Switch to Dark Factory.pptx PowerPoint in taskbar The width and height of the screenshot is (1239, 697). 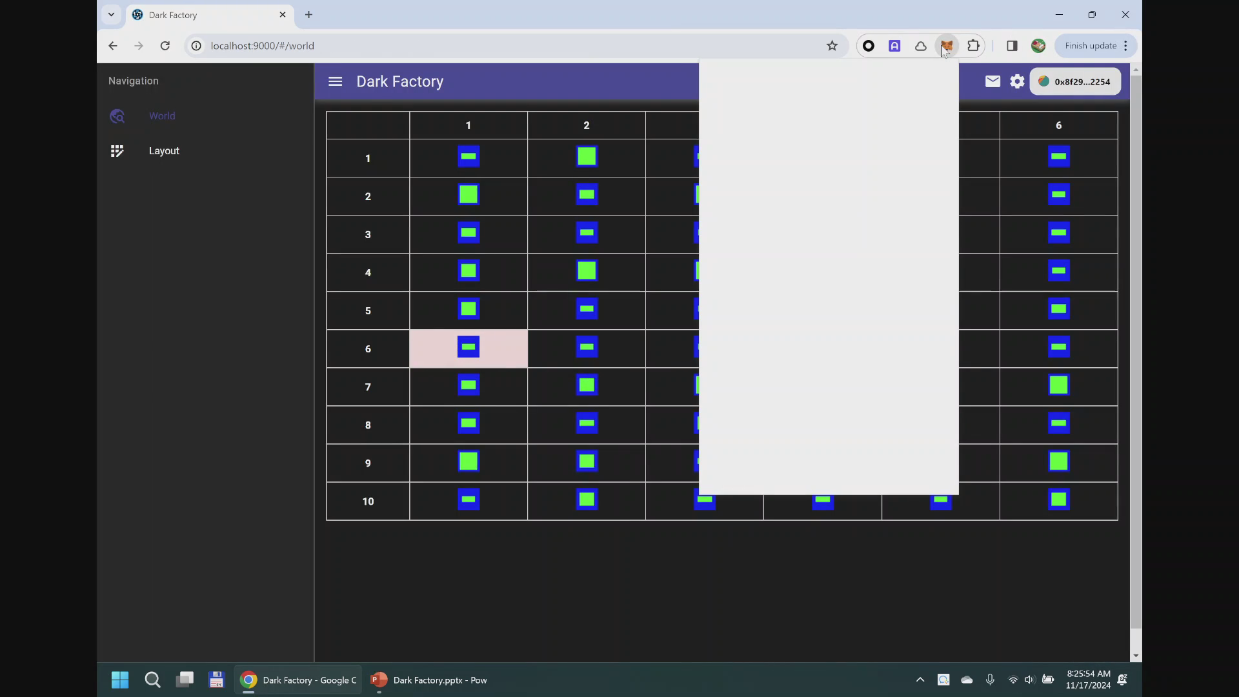coord(429,680)
